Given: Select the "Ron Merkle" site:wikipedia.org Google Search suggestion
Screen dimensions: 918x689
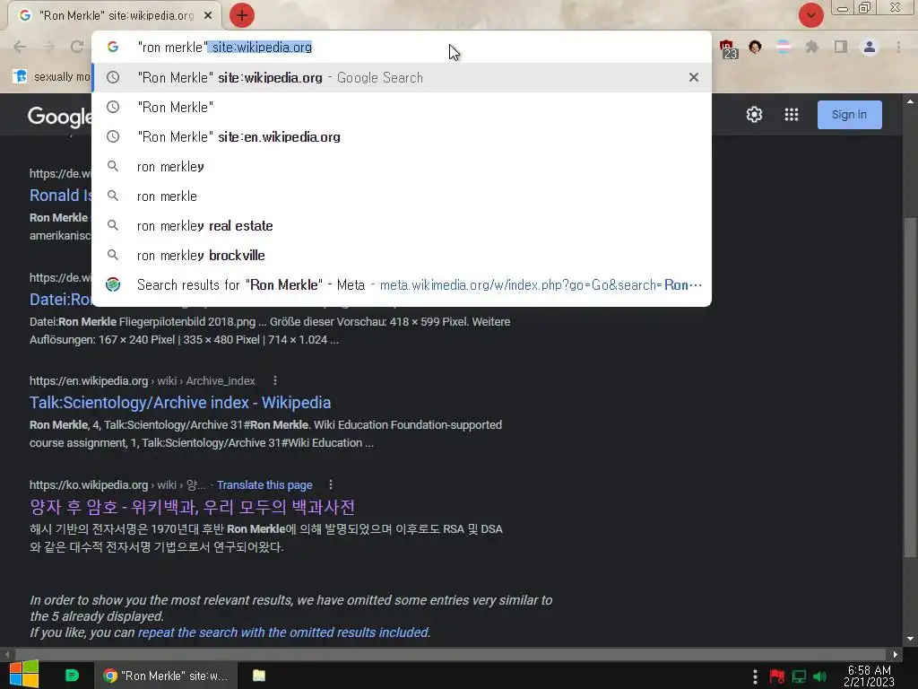Looking at the screenshot, I should tap(401, 77).
